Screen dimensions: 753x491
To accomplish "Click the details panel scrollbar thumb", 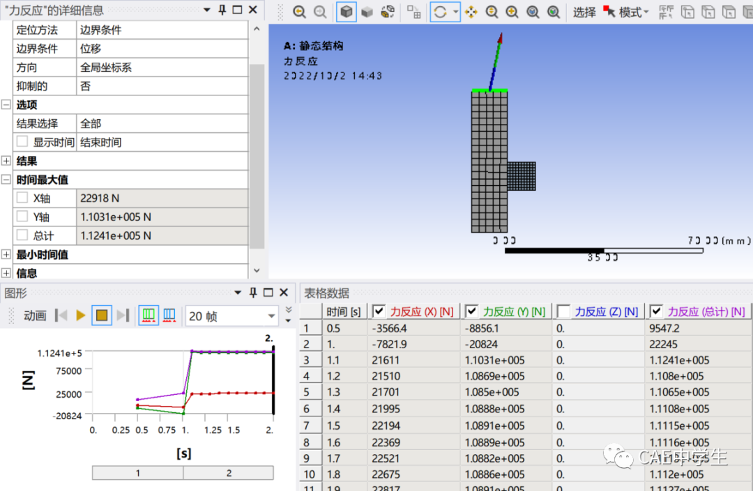I will [257, 156].
